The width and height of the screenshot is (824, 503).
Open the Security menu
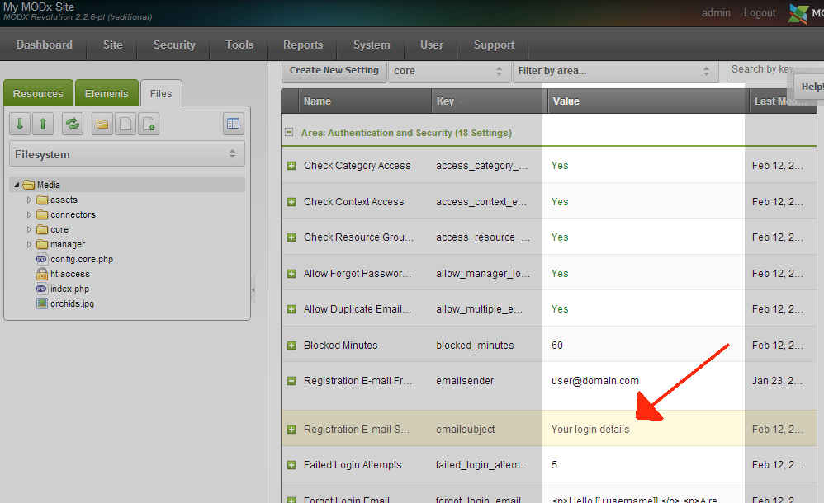174,45
